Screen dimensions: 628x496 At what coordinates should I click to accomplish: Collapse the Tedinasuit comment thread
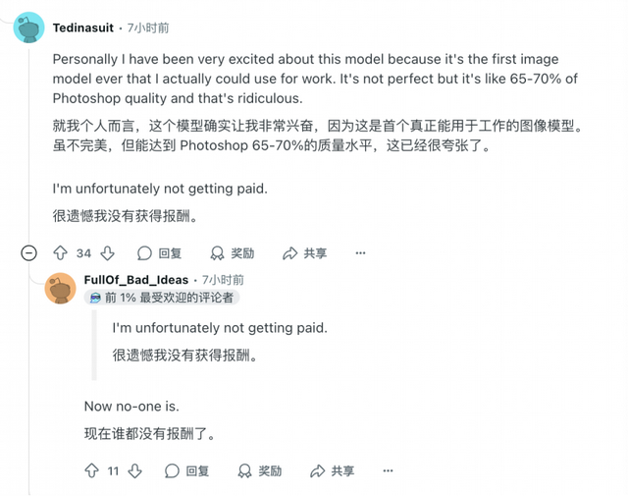(x=28, y=253)
